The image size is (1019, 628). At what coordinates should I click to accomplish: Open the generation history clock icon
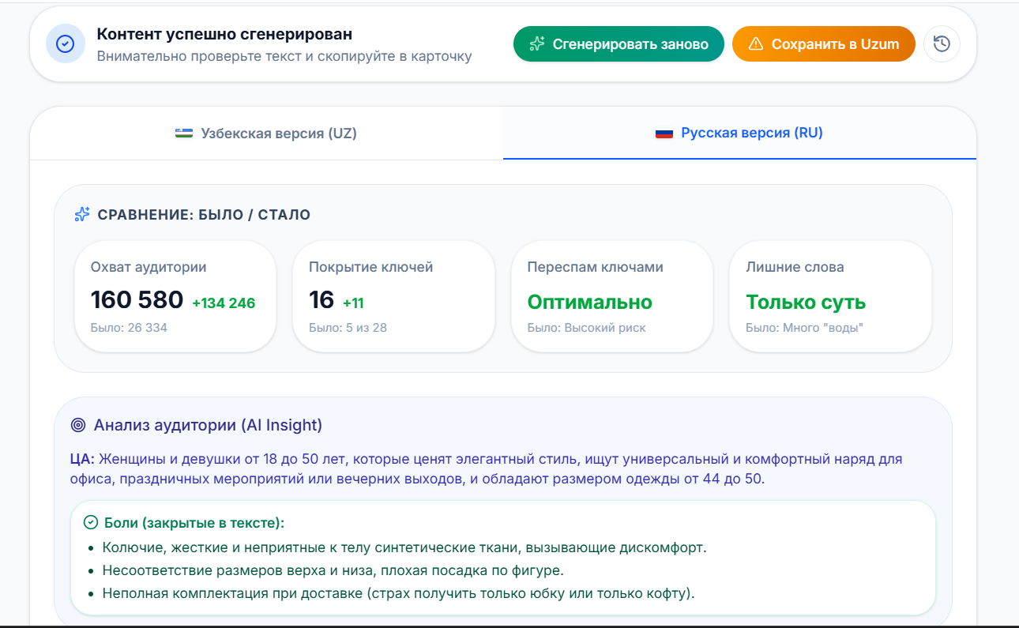coord(942,44)
